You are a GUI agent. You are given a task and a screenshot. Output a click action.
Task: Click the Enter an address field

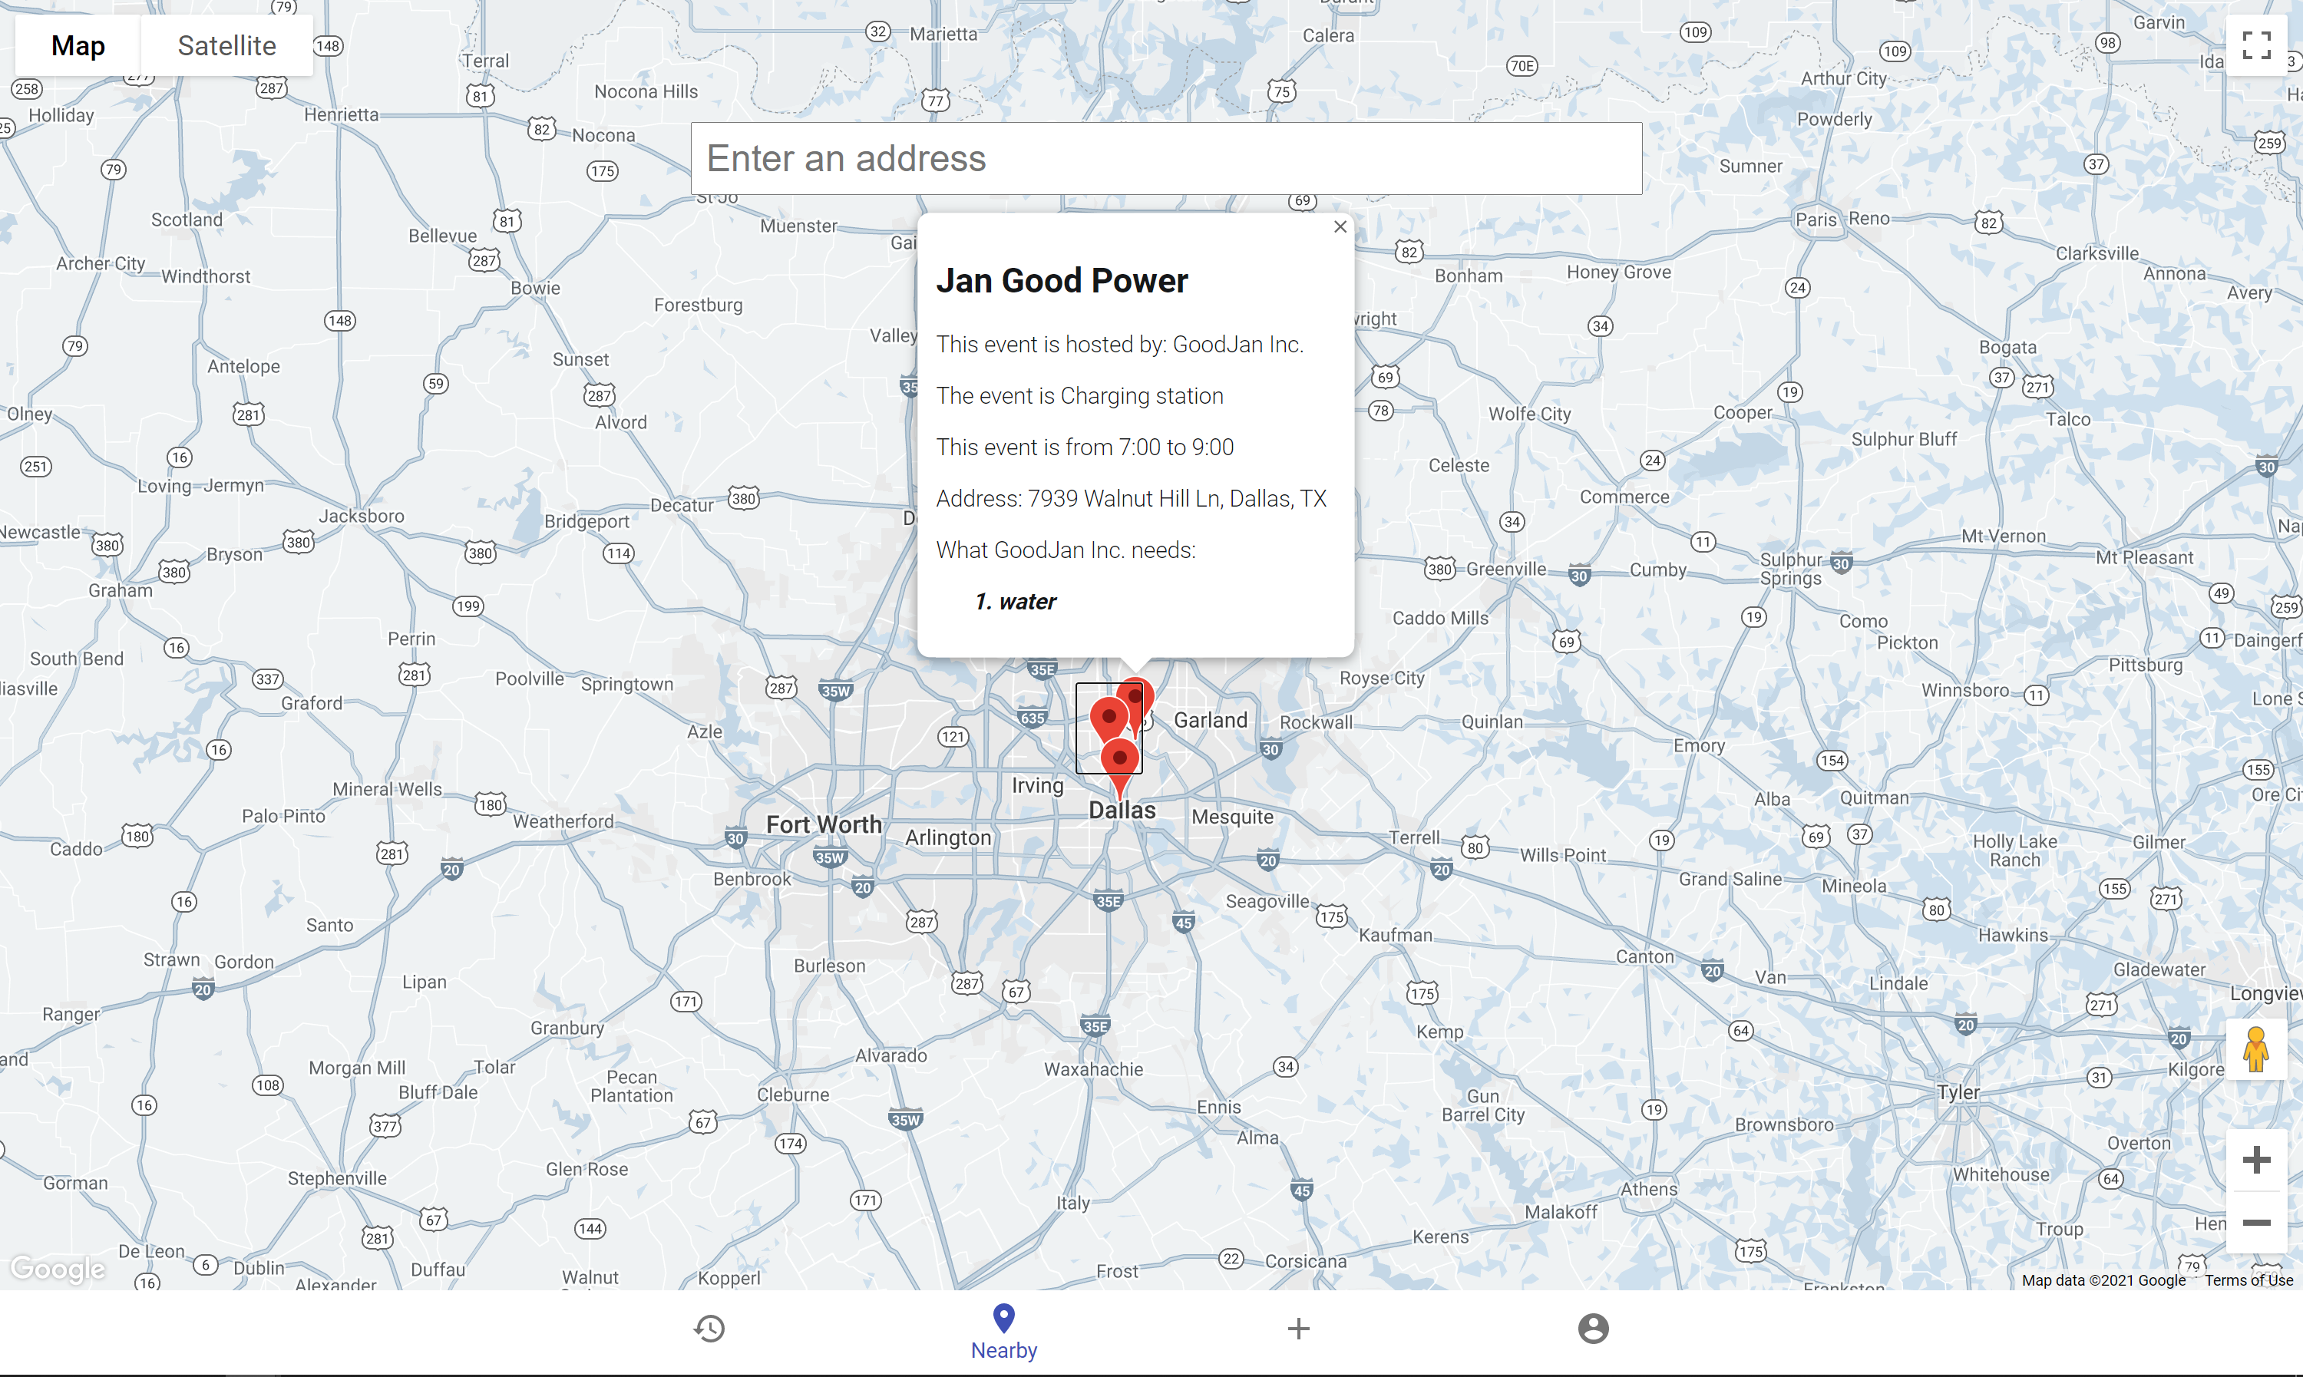(1165, 159)
